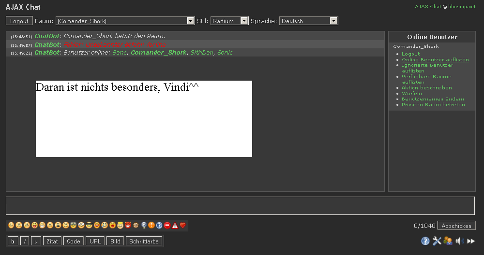The height and width of the screenshot is (255, 484).
Task: Click the Daran ist nichts besonders image
Action: coord(144,119)
